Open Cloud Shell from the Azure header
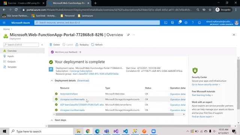The image size is (240, 135). click(166, 22)
